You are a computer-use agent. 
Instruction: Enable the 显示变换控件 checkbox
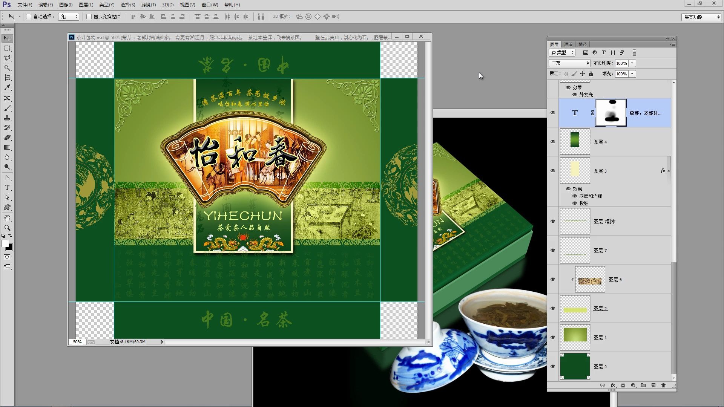pos(89,17)
